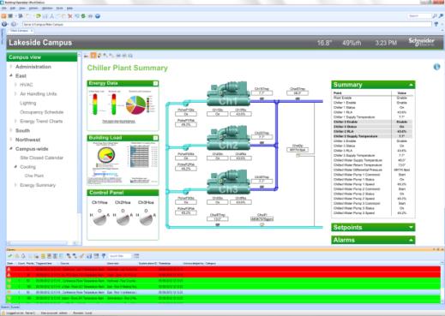Open the Energy Data pie chart thumbnail
The height and width of the screenshot is (316, 445).
136,105
